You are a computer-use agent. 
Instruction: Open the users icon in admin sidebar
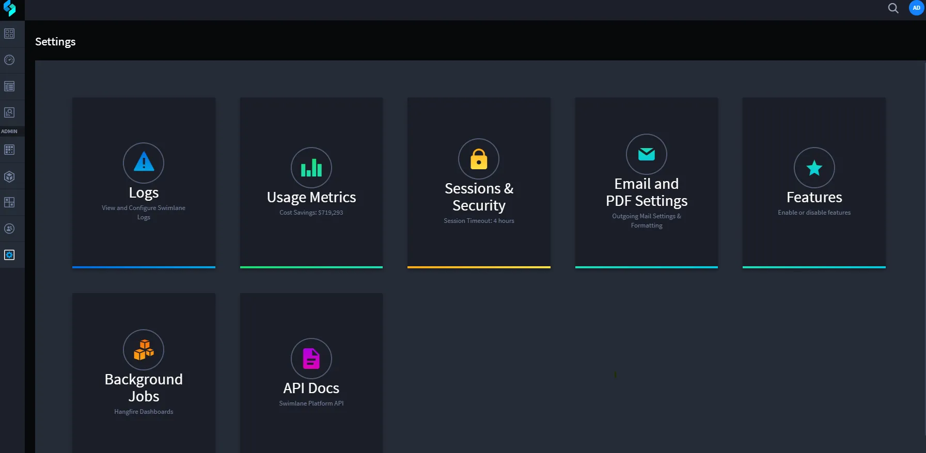[9, 229]
